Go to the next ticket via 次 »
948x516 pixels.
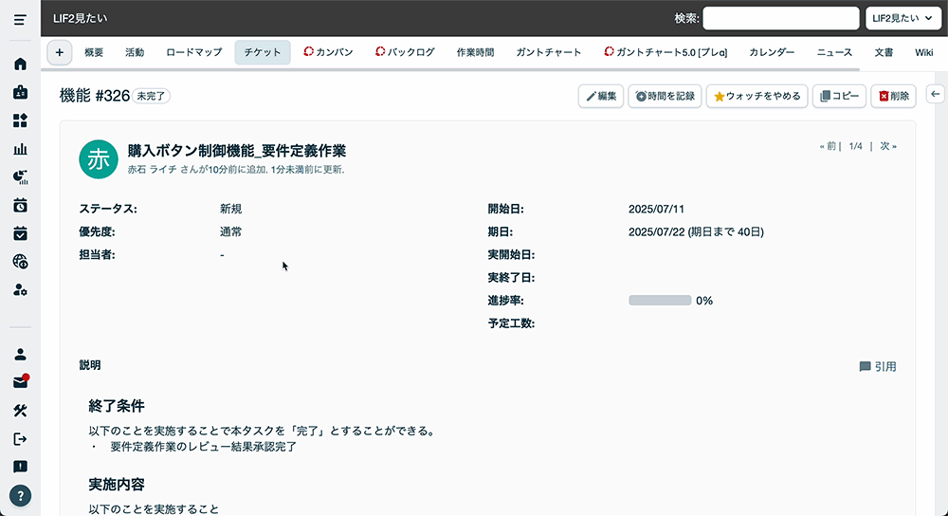[x=887, y=146]
